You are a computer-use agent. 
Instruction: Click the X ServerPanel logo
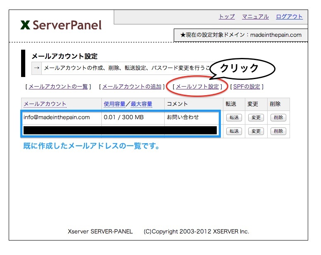tap(61, 25)
